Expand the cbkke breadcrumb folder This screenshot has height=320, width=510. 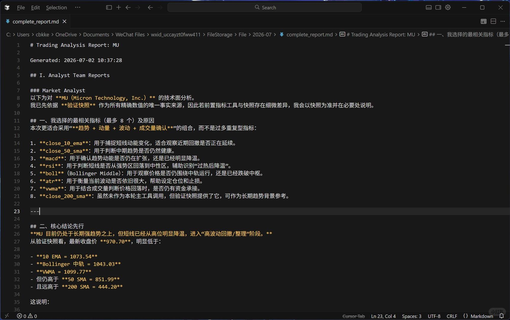[42, 34]
